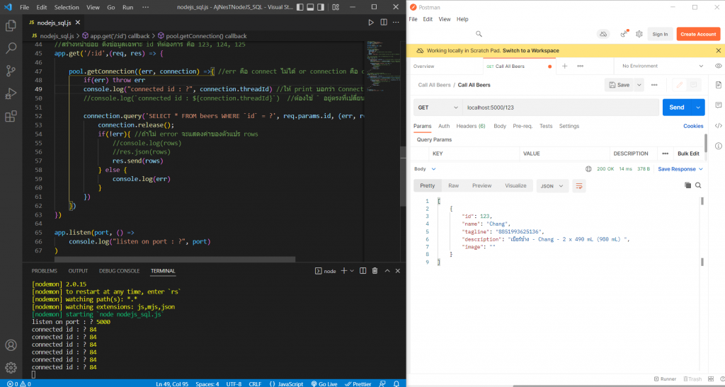Open the Extensions view in the activity bar

pos(11,116)
